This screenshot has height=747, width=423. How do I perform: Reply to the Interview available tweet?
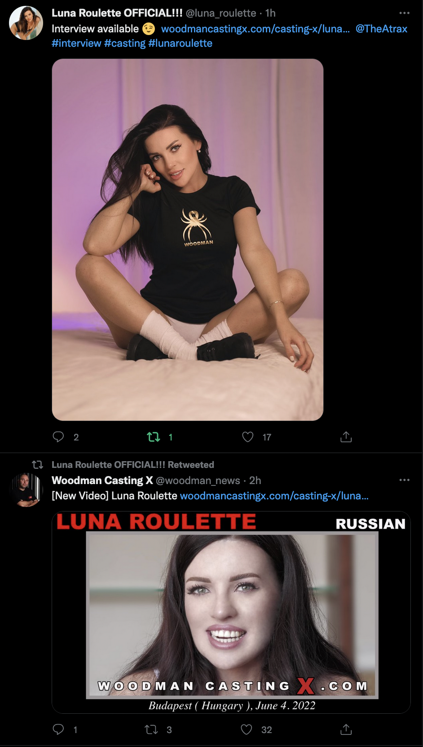point(58,437)
